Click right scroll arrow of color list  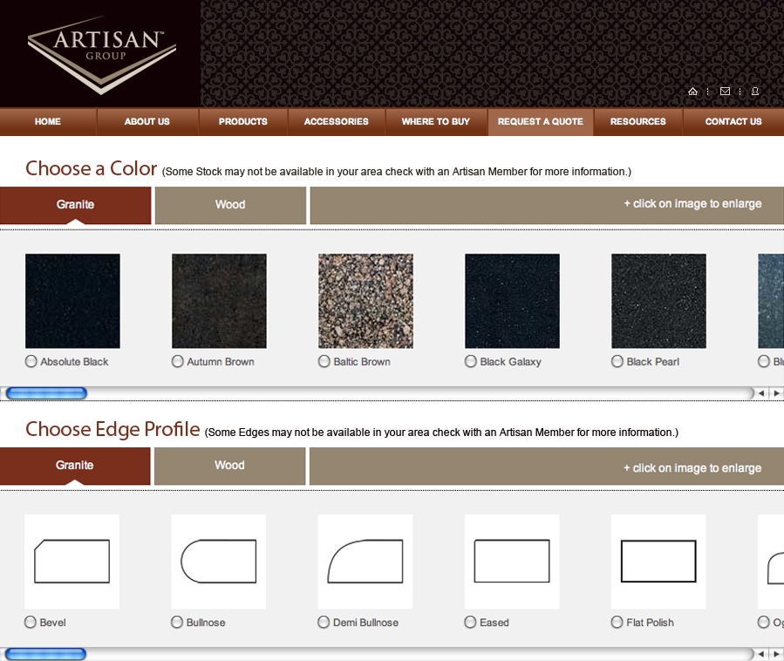point(776,393)
